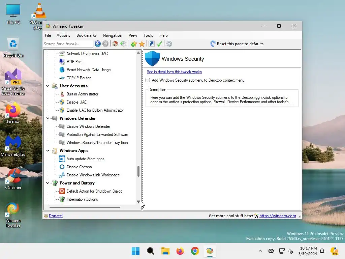Screen dimensions: 345x259
Task: Select Windows Security/Defender Tray Icon tweak
Action: click(97, 143)
